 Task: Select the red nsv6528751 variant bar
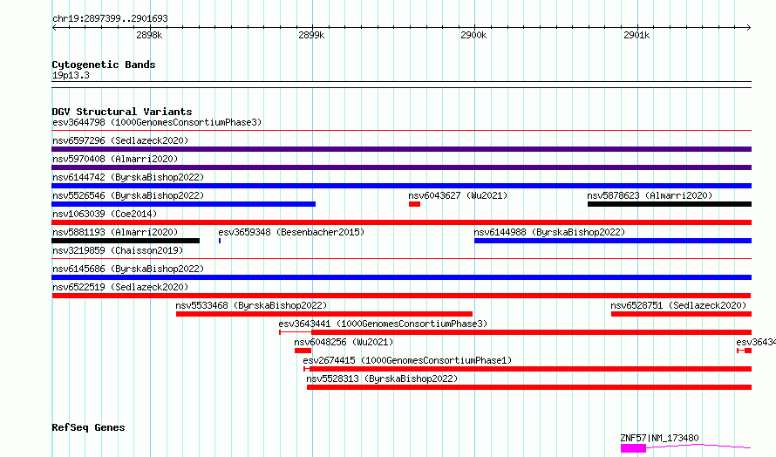(682, 314)
